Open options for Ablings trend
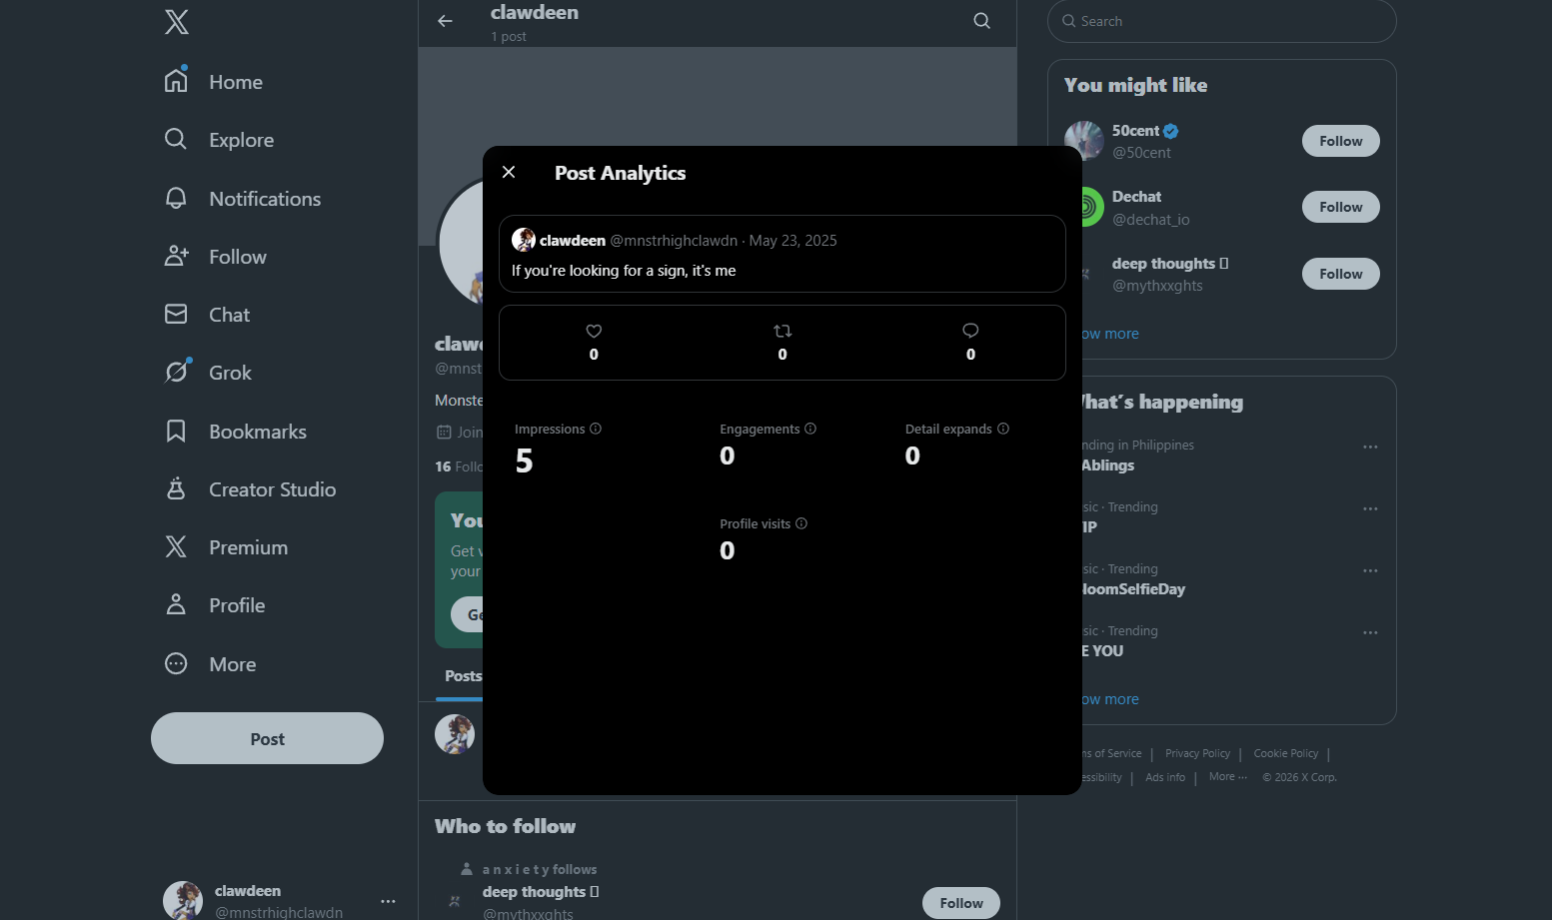The height and width of the screenshot is (920, 1552). tap(1370, 448)
